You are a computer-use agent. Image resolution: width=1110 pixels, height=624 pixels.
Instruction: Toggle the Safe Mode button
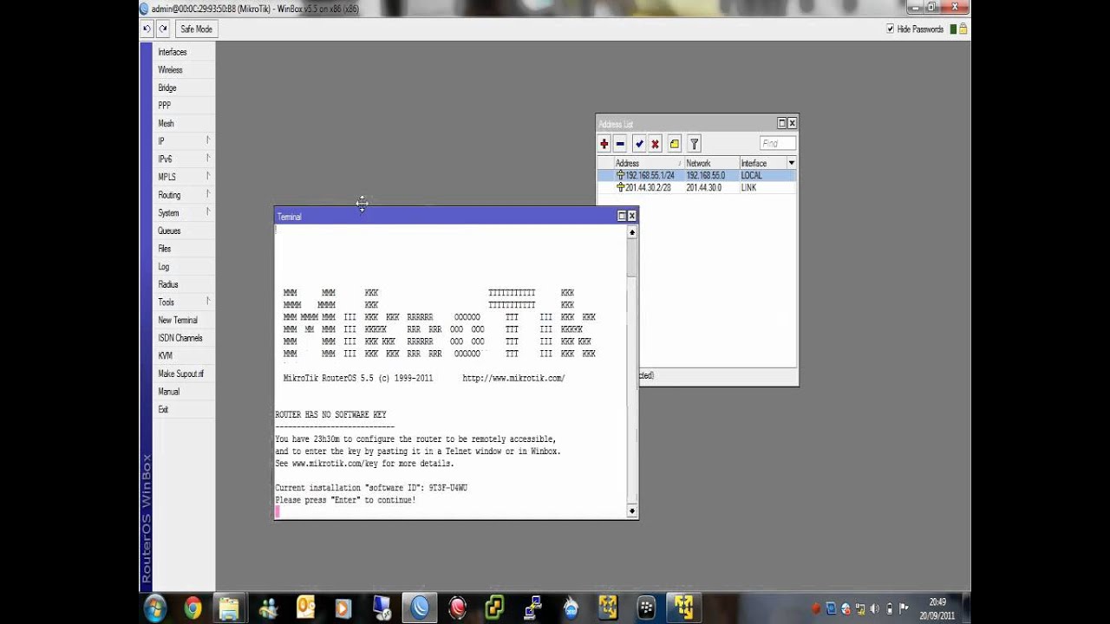[196, 29]
